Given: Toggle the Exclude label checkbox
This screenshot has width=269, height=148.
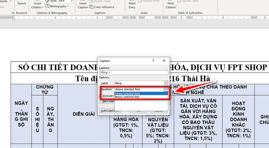Looking at the screenshot, I should [x=101, y=96].
